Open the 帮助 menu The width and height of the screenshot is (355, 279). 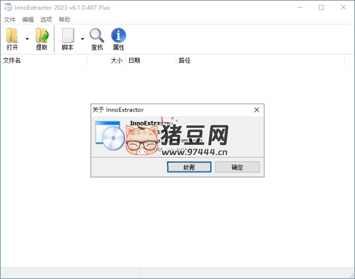(65, 20)
